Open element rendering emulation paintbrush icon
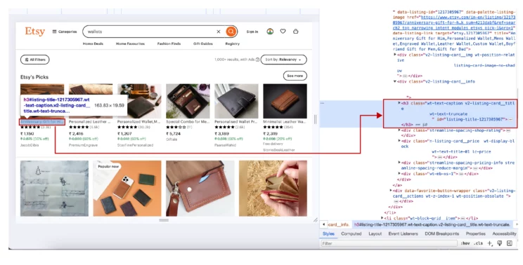Viewport: 523px width, 265px height. 500,243
